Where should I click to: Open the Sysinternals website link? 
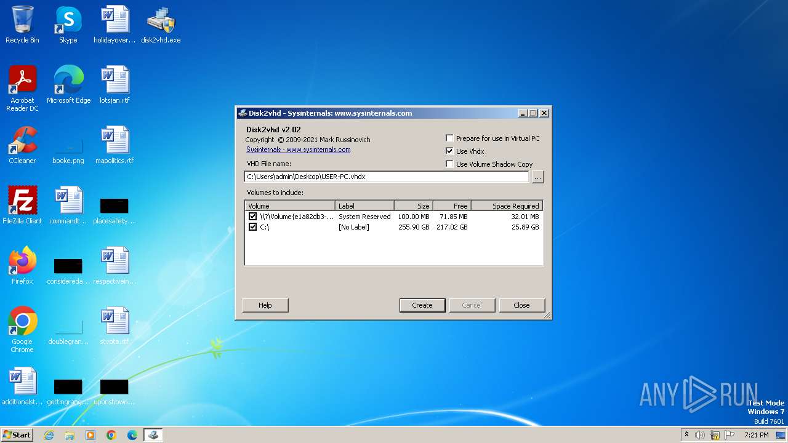point(299,150)
